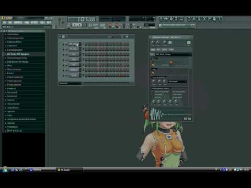Click the Record button in transport panel
Image resolution: width=251 pixels, height=188 pixels.
click(x=85, y=25)
